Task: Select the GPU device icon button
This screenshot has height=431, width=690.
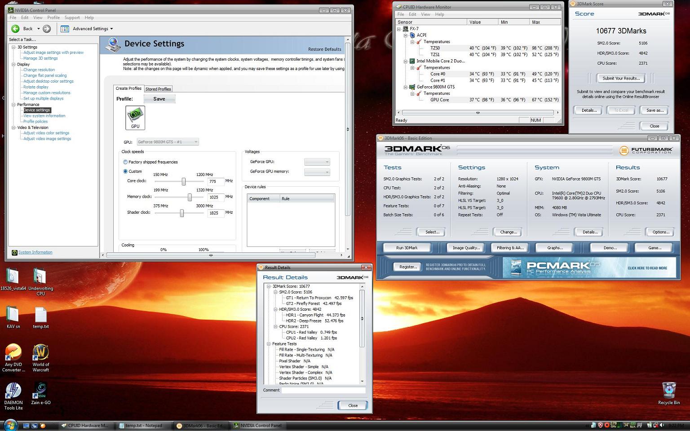Action: (135, 118)
